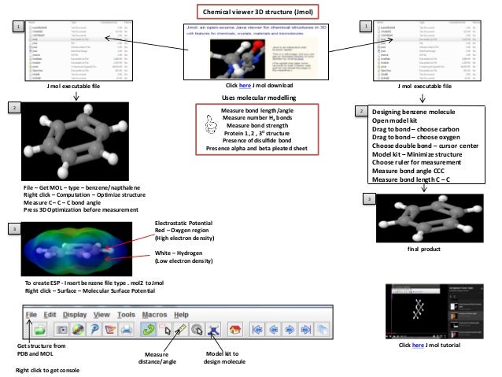The height and width of the screenshot is (377, 502).
Task: Click 'Model kit – Minimize structure' text
Action: 417,154
